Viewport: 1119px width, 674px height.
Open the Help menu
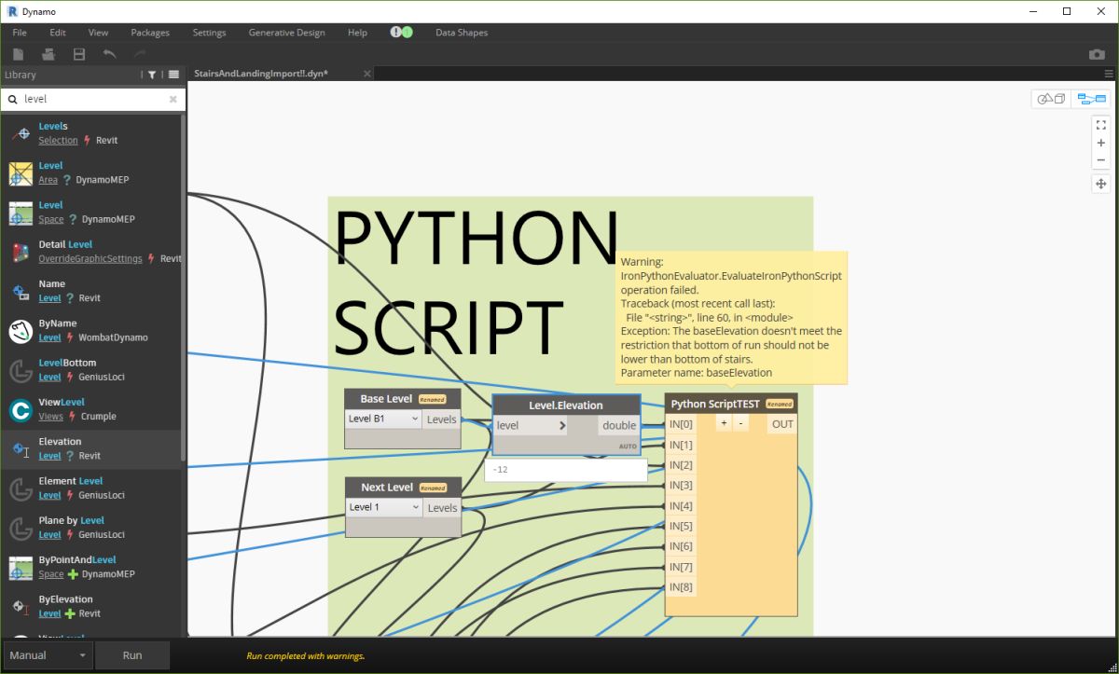357,33
